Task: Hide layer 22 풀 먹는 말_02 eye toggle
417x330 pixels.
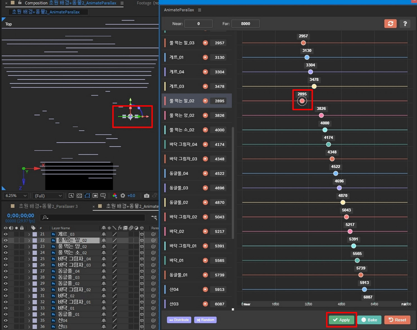Action: point(6,240)
